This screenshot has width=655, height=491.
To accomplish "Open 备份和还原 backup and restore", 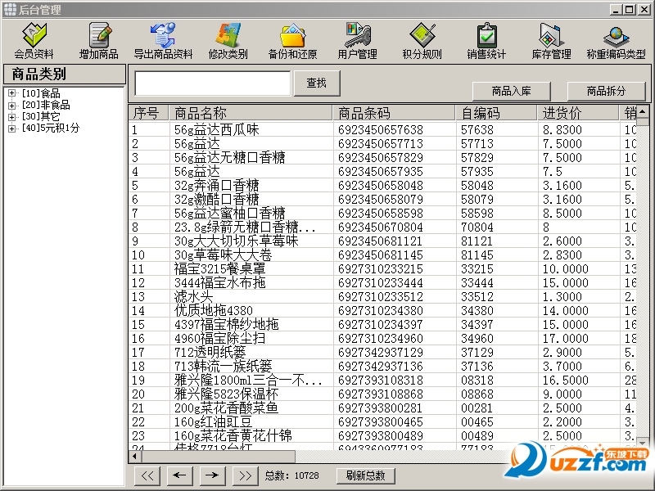I will [292, 41].
